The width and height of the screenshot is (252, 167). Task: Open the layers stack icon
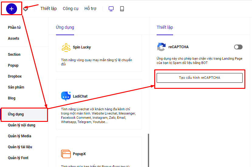coord(26,9)
